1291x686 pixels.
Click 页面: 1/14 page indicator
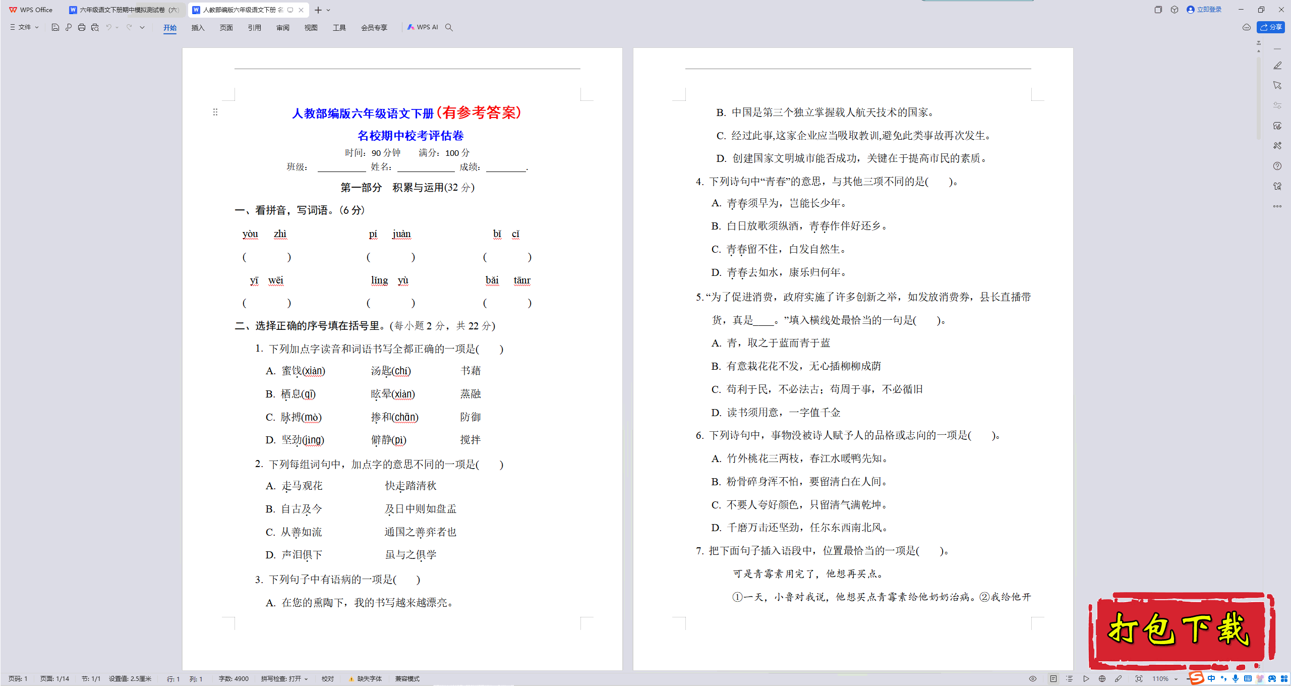54,679
